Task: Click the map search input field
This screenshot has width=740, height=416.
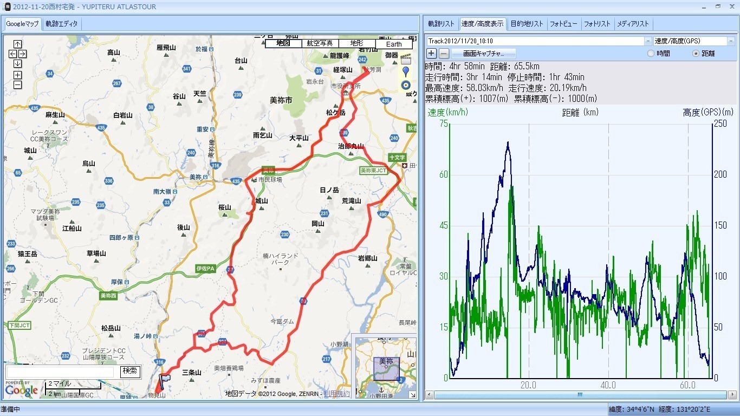Action: (x=60, y=372)
